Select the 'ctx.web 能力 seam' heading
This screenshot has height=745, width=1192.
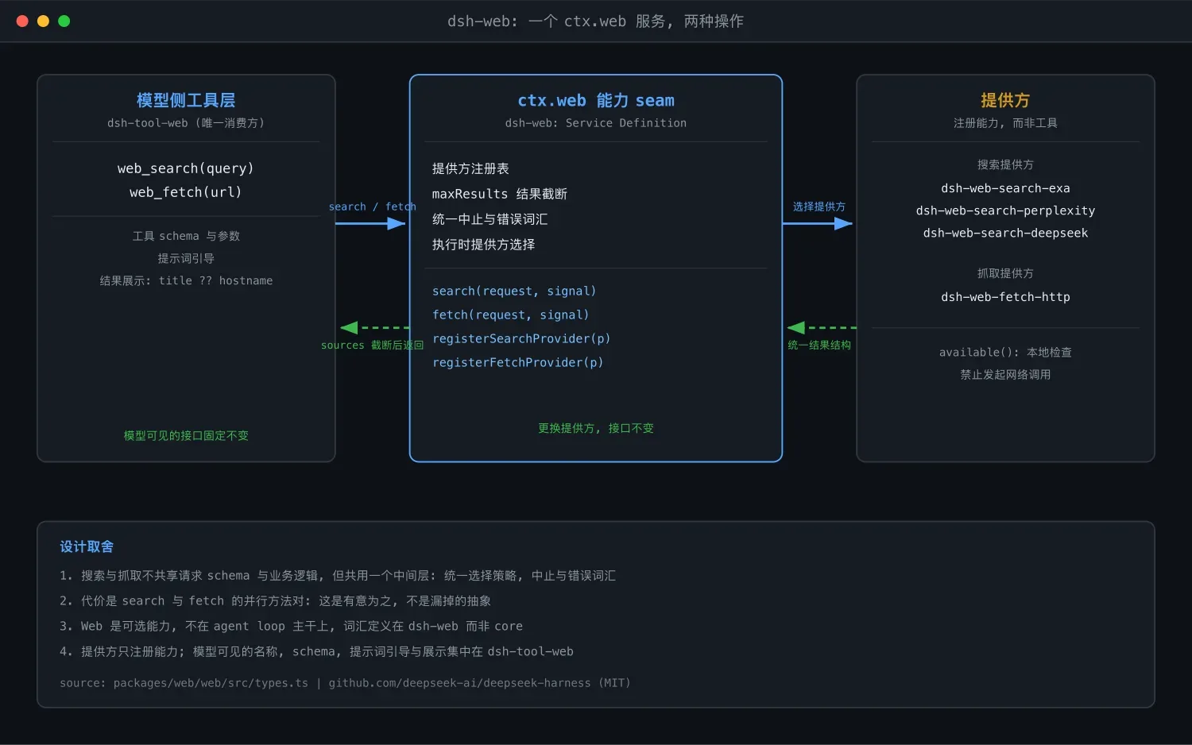click(596, 100)
